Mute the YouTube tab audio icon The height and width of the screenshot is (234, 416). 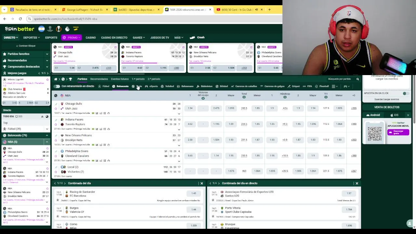(x=256, y=10)
